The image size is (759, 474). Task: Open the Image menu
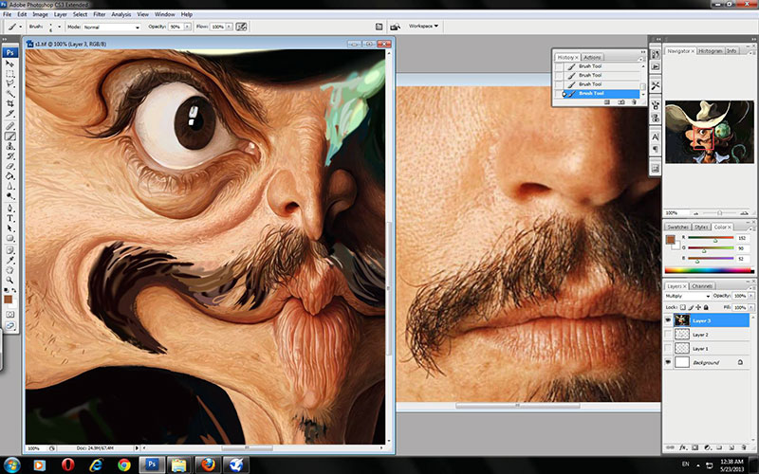coord(40,14)
